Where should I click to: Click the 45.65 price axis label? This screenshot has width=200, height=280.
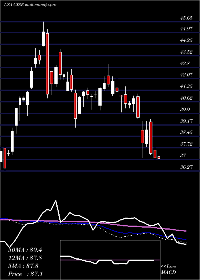[186, 18]
